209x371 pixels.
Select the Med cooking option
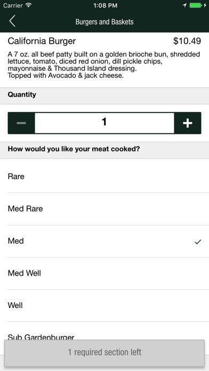click(104, 241)
